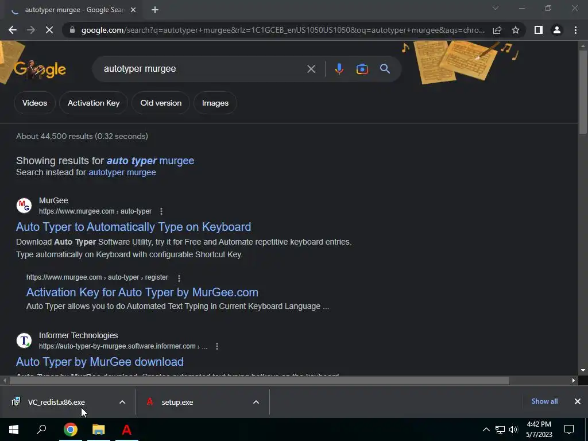Bookmark this page with the star icon

(x=516, y=30)
